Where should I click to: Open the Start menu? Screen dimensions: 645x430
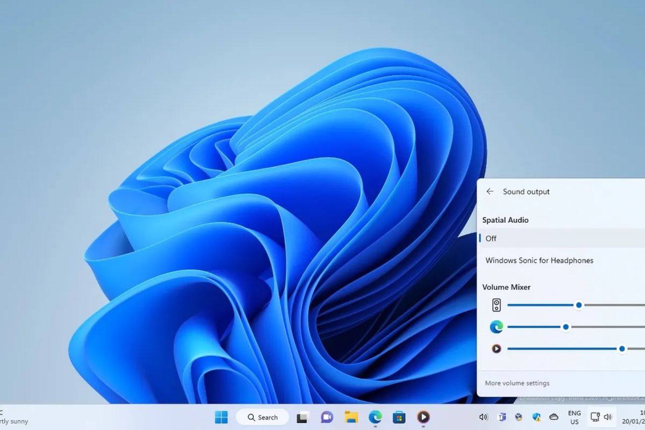[x=221, y=417]
